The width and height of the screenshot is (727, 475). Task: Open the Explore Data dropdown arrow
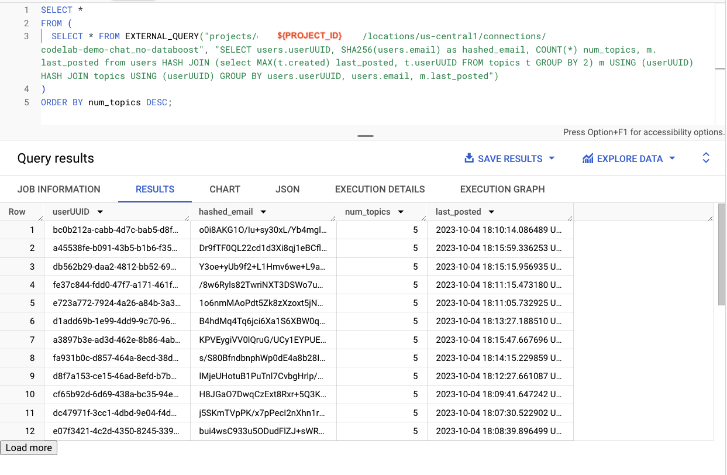tap(672, 159)
